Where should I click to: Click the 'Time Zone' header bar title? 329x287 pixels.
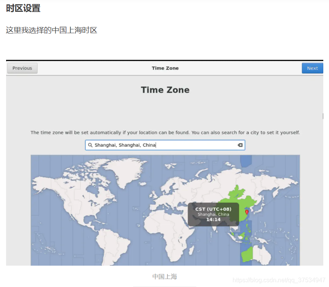[x=165, y=68]
